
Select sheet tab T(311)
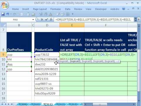48,104
